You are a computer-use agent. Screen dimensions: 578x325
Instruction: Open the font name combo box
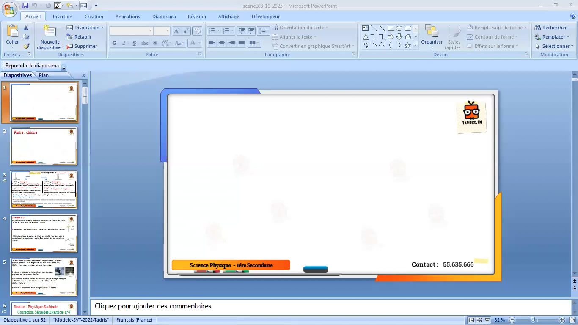tap(131, 31)
